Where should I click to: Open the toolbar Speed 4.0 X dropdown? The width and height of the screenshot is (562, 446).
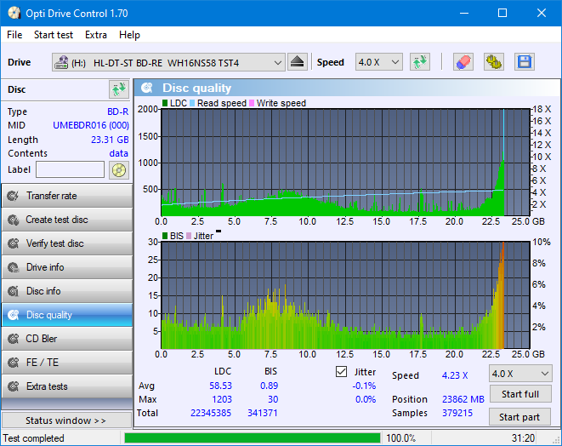379,62
